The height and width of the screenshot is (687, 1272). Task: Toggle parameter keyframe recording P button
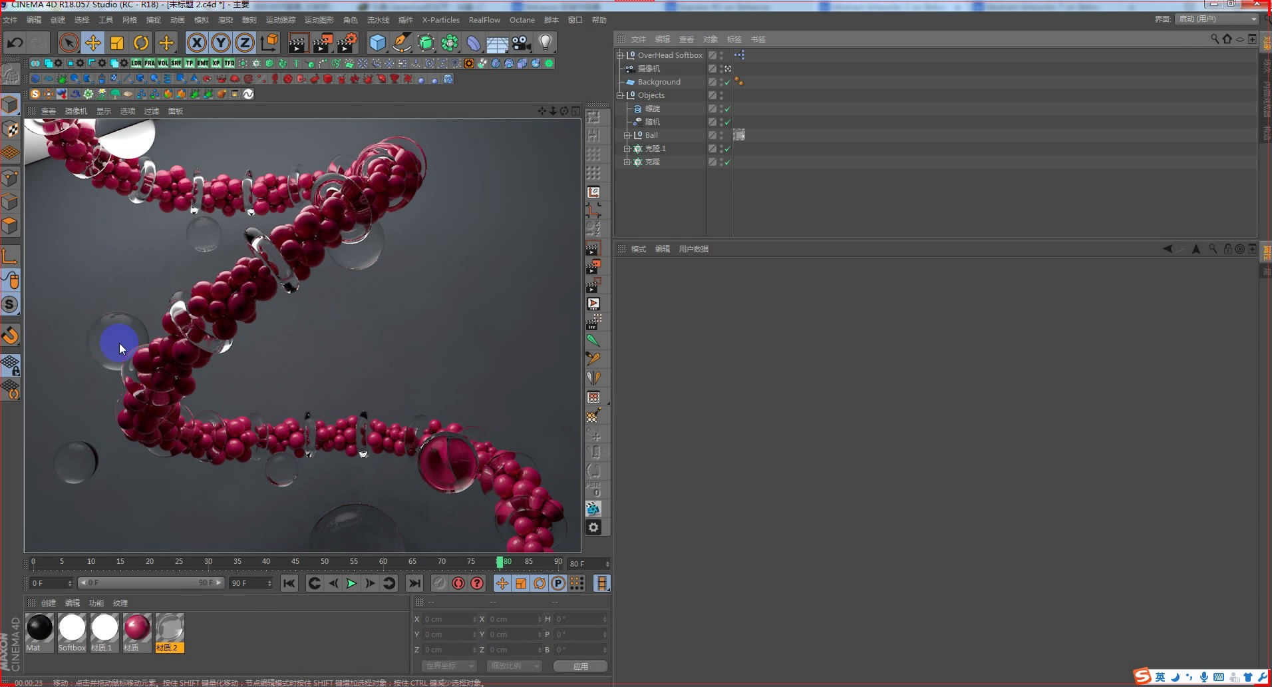pos(558,584)
